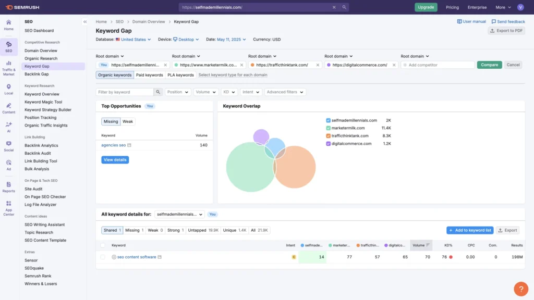Tick the checkbox next to seo content software

click(102, 257)
